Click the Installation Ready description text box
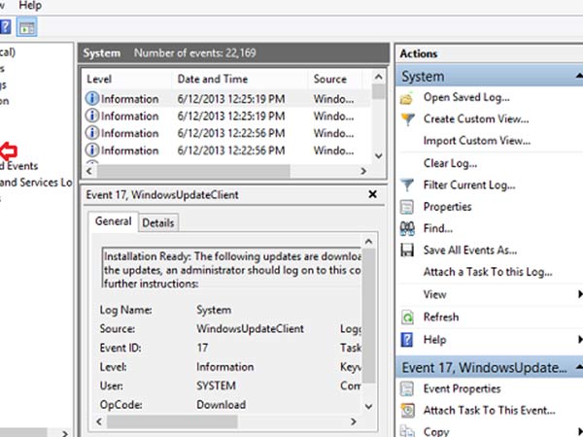 tap(231, 270)
